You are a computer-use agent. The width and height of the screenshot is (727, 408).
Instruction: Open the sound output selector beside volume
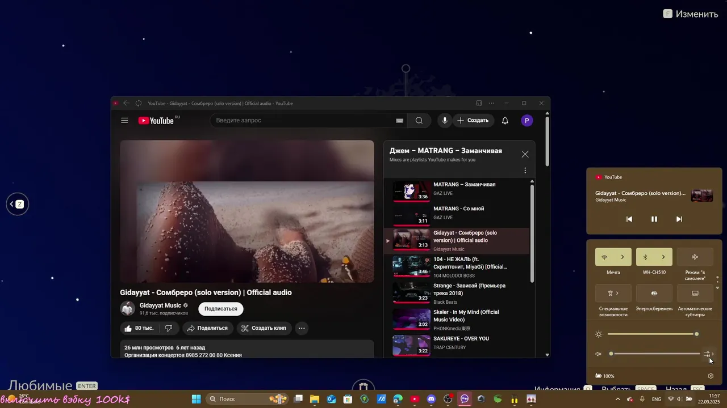coord(708,354)
